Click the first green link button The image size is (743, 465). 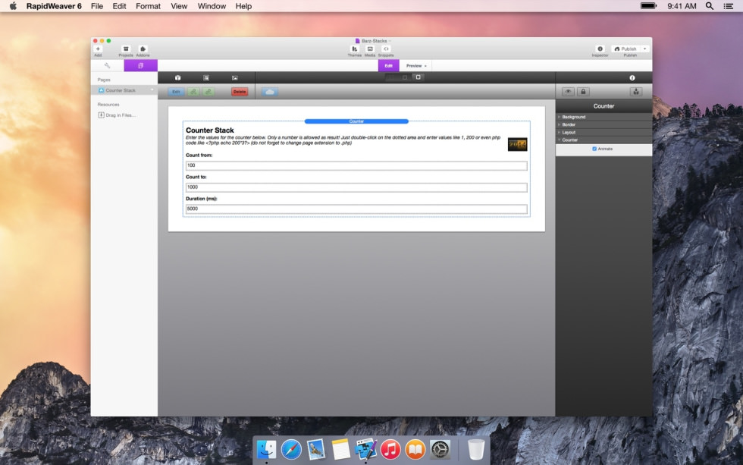tap(193, 92)
